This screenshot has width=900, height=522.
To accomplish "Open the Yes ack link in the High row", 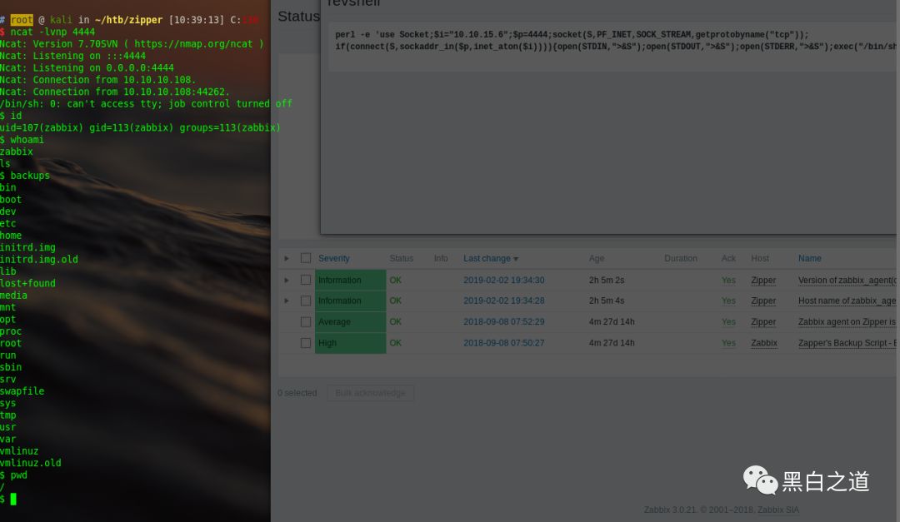I will [728, 343].
